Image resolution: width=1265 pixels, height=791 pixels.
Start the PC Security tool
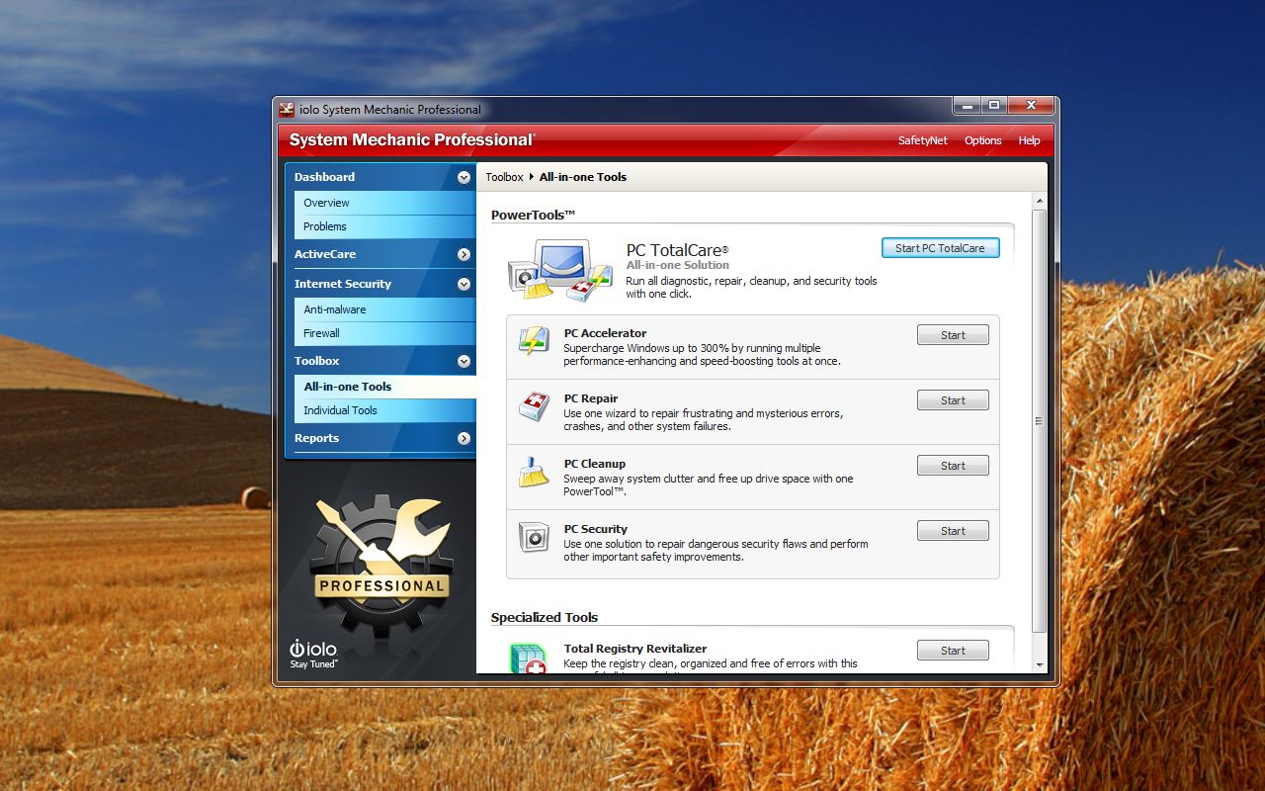[953, 531]
